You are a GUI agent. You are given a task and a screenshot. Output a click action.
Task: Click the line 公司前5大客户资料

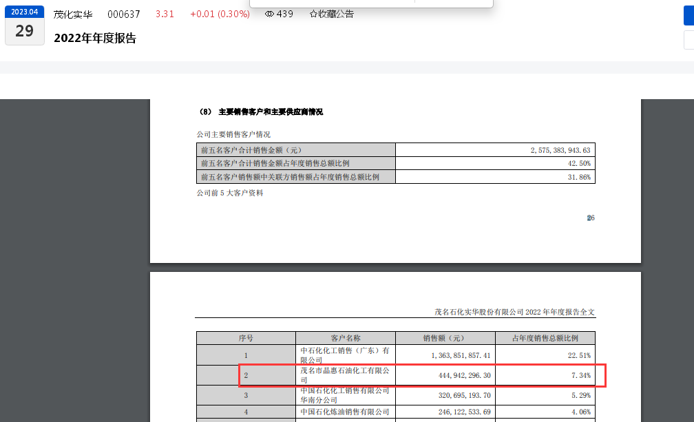(230, 193)
